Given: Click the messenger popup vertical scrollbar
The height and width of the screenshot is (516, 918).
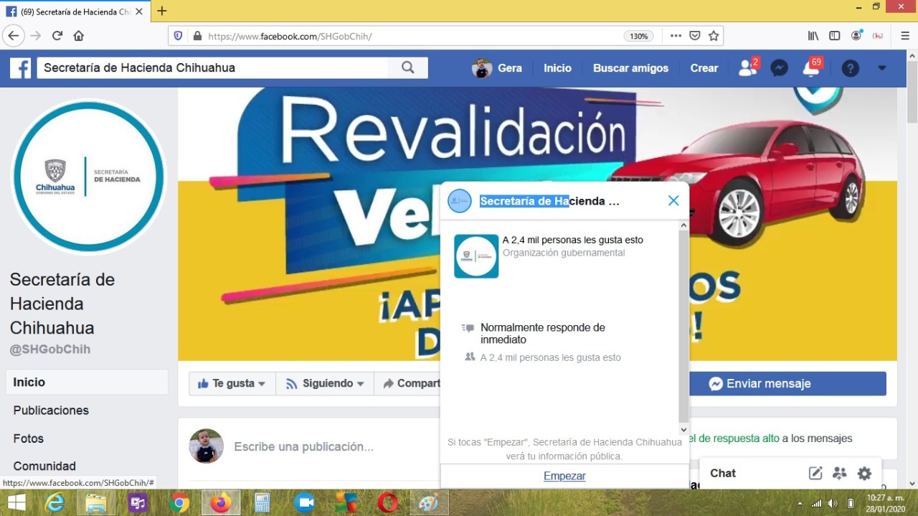Looking at the screenshot, I should click(683, 323).
